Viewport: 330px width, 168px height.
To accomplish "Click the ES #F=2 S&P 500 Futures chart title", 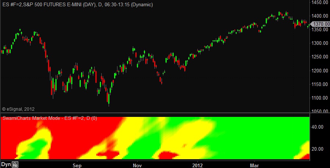I will click(x=78, y=5).
